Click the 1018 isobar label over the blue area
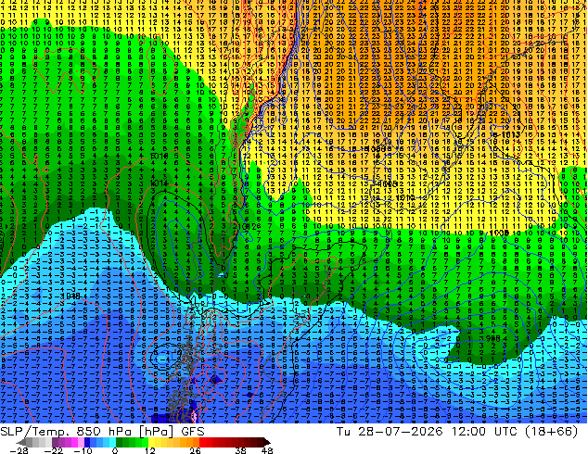The image size is (588, 454). coord(70,296)
